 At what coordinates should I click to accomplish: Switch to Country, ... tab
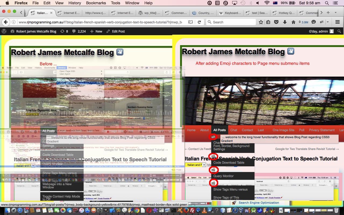tap(203, 13)
